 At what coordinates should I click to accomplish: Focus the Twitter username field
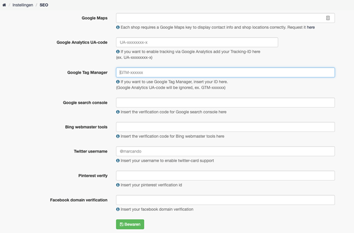tap(225, 151)
